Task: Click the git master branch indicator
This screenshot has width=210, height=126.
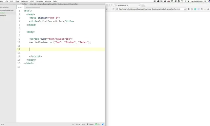Action: 91,124
